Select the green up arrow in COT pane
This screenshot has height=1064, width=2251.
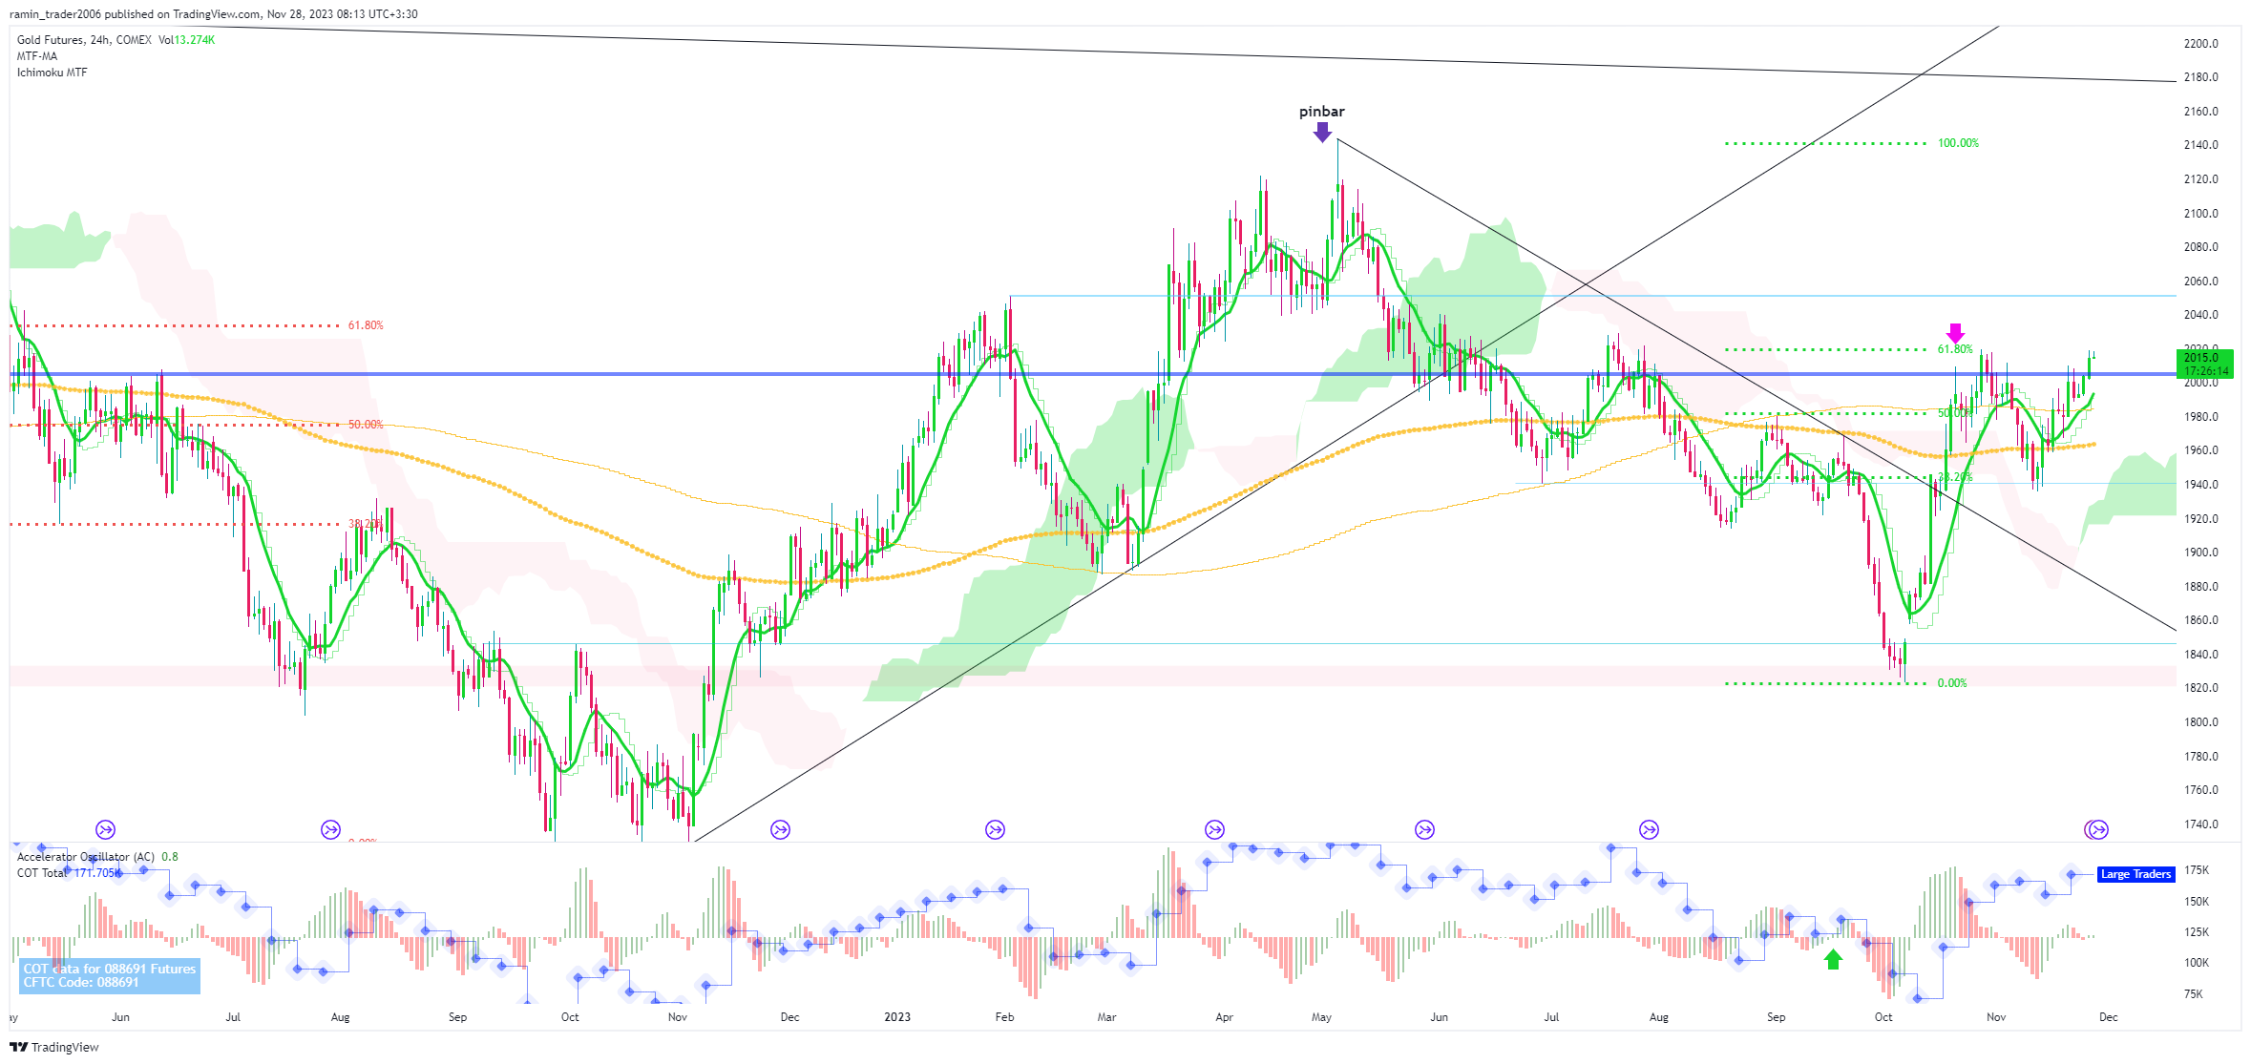coord(1833,959)
